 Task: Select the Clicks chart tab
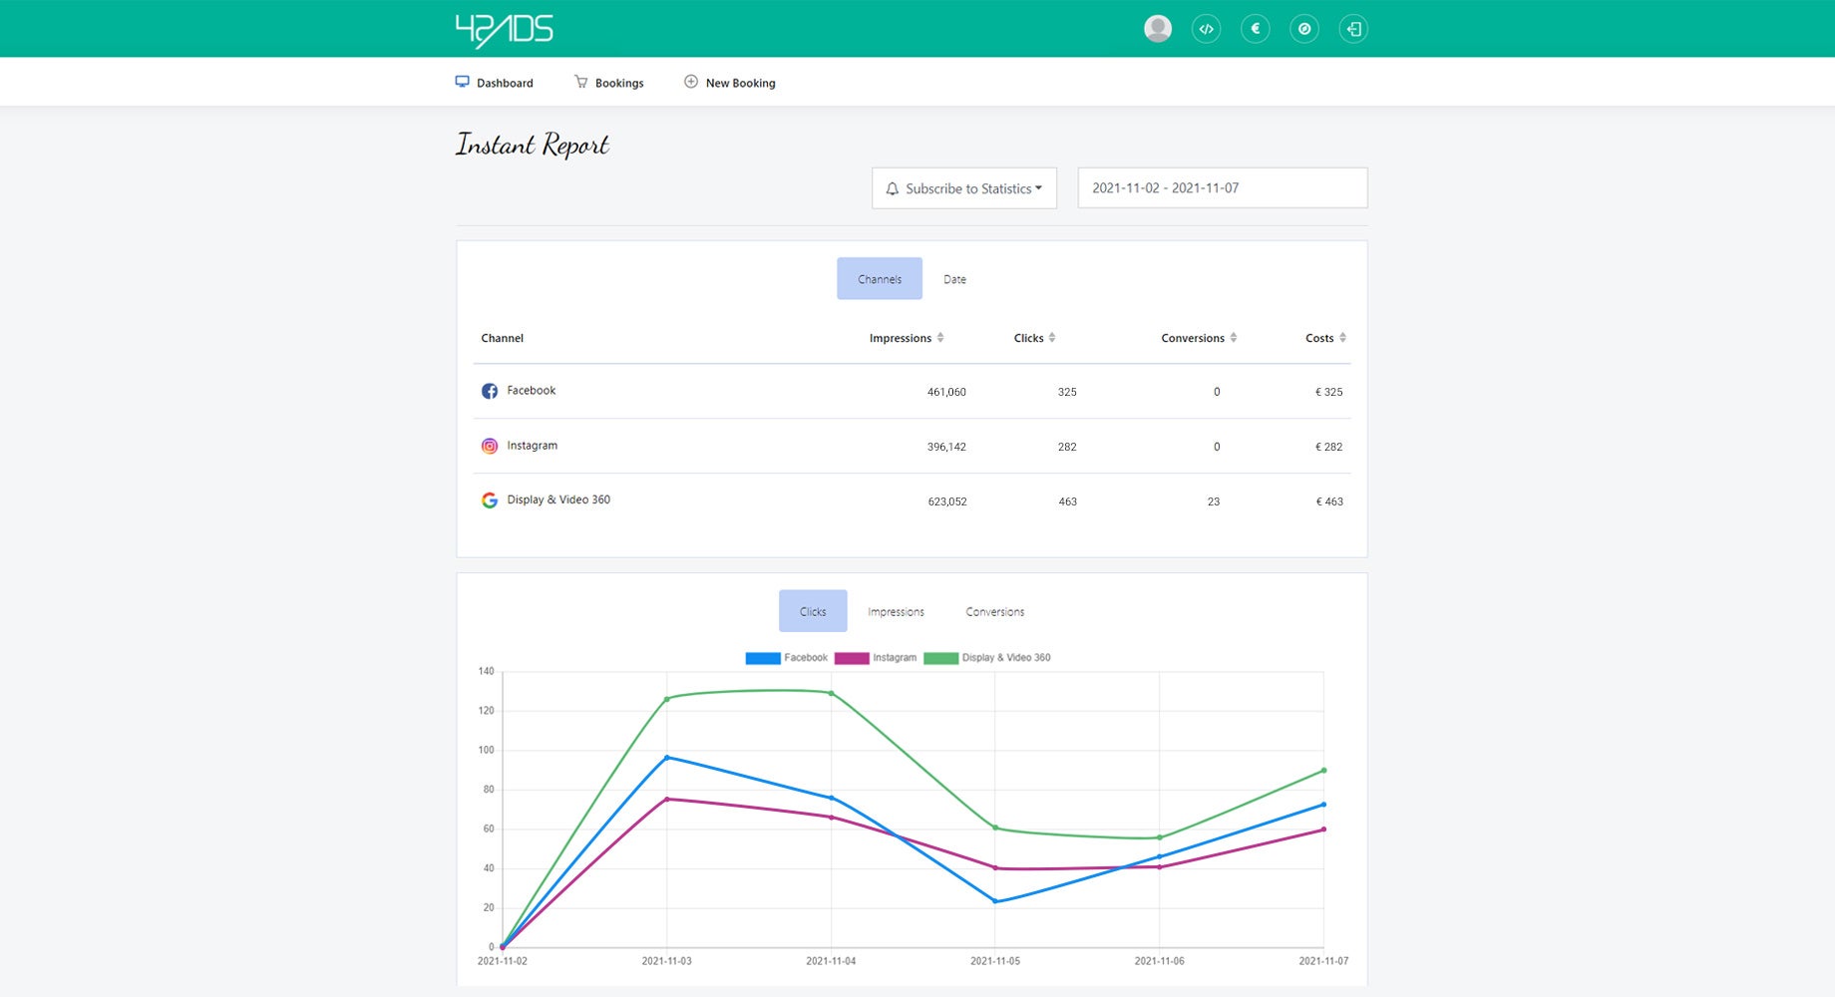(x=813, y=611)
